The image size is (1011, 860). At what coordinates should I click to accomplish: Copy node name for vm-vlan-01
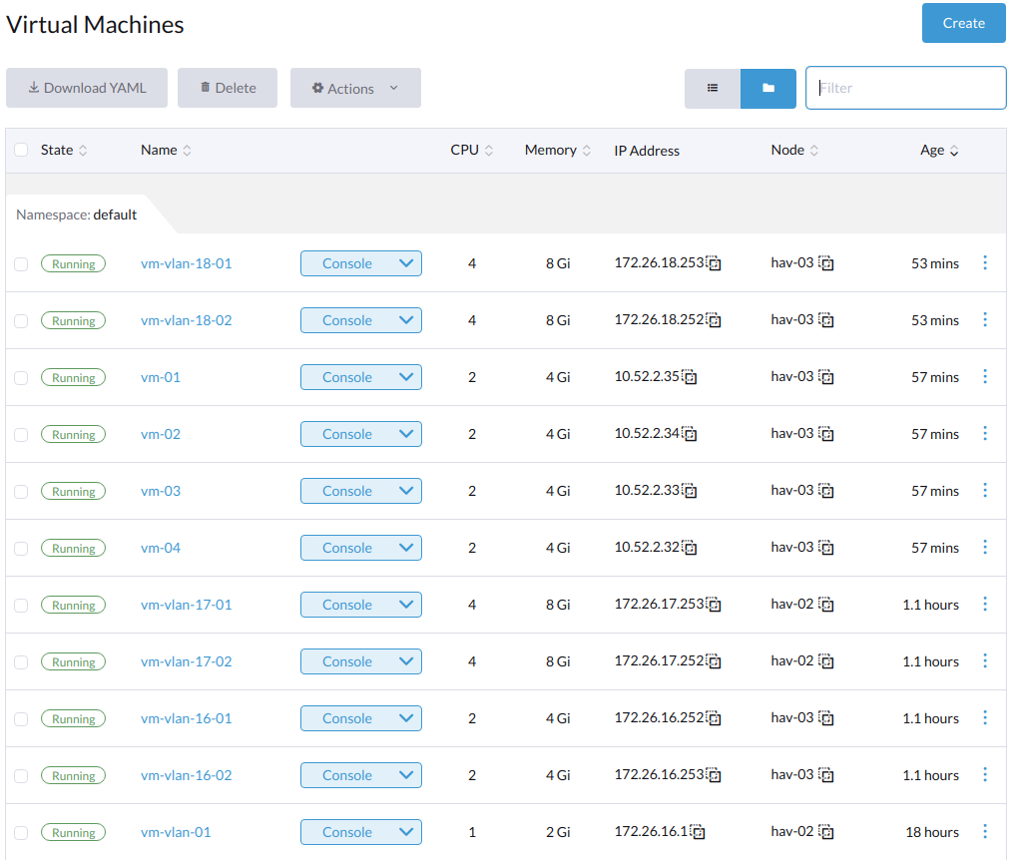click(x=826, y=832)
